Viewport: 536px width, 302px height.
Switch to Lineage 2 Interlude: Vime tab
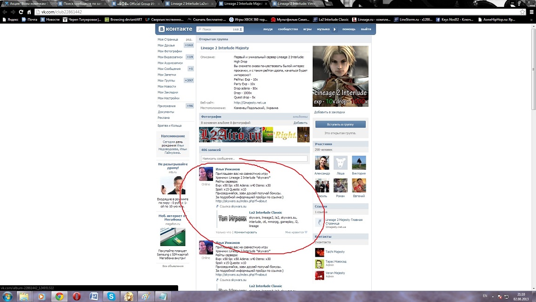point(296,3)
